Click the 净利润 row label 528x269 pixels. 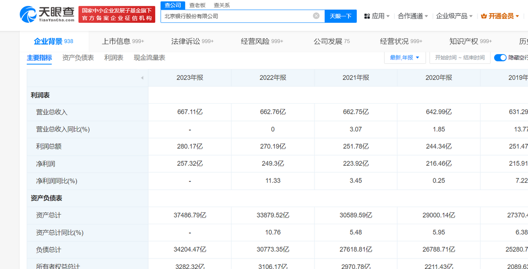click(45, 164)
